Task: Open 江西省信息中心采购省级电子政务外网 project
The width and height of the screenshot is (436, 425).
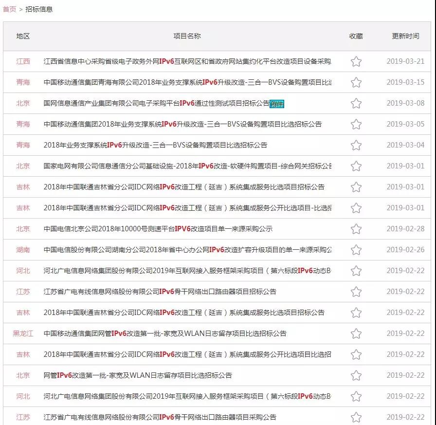Action: tap(187, 61)
